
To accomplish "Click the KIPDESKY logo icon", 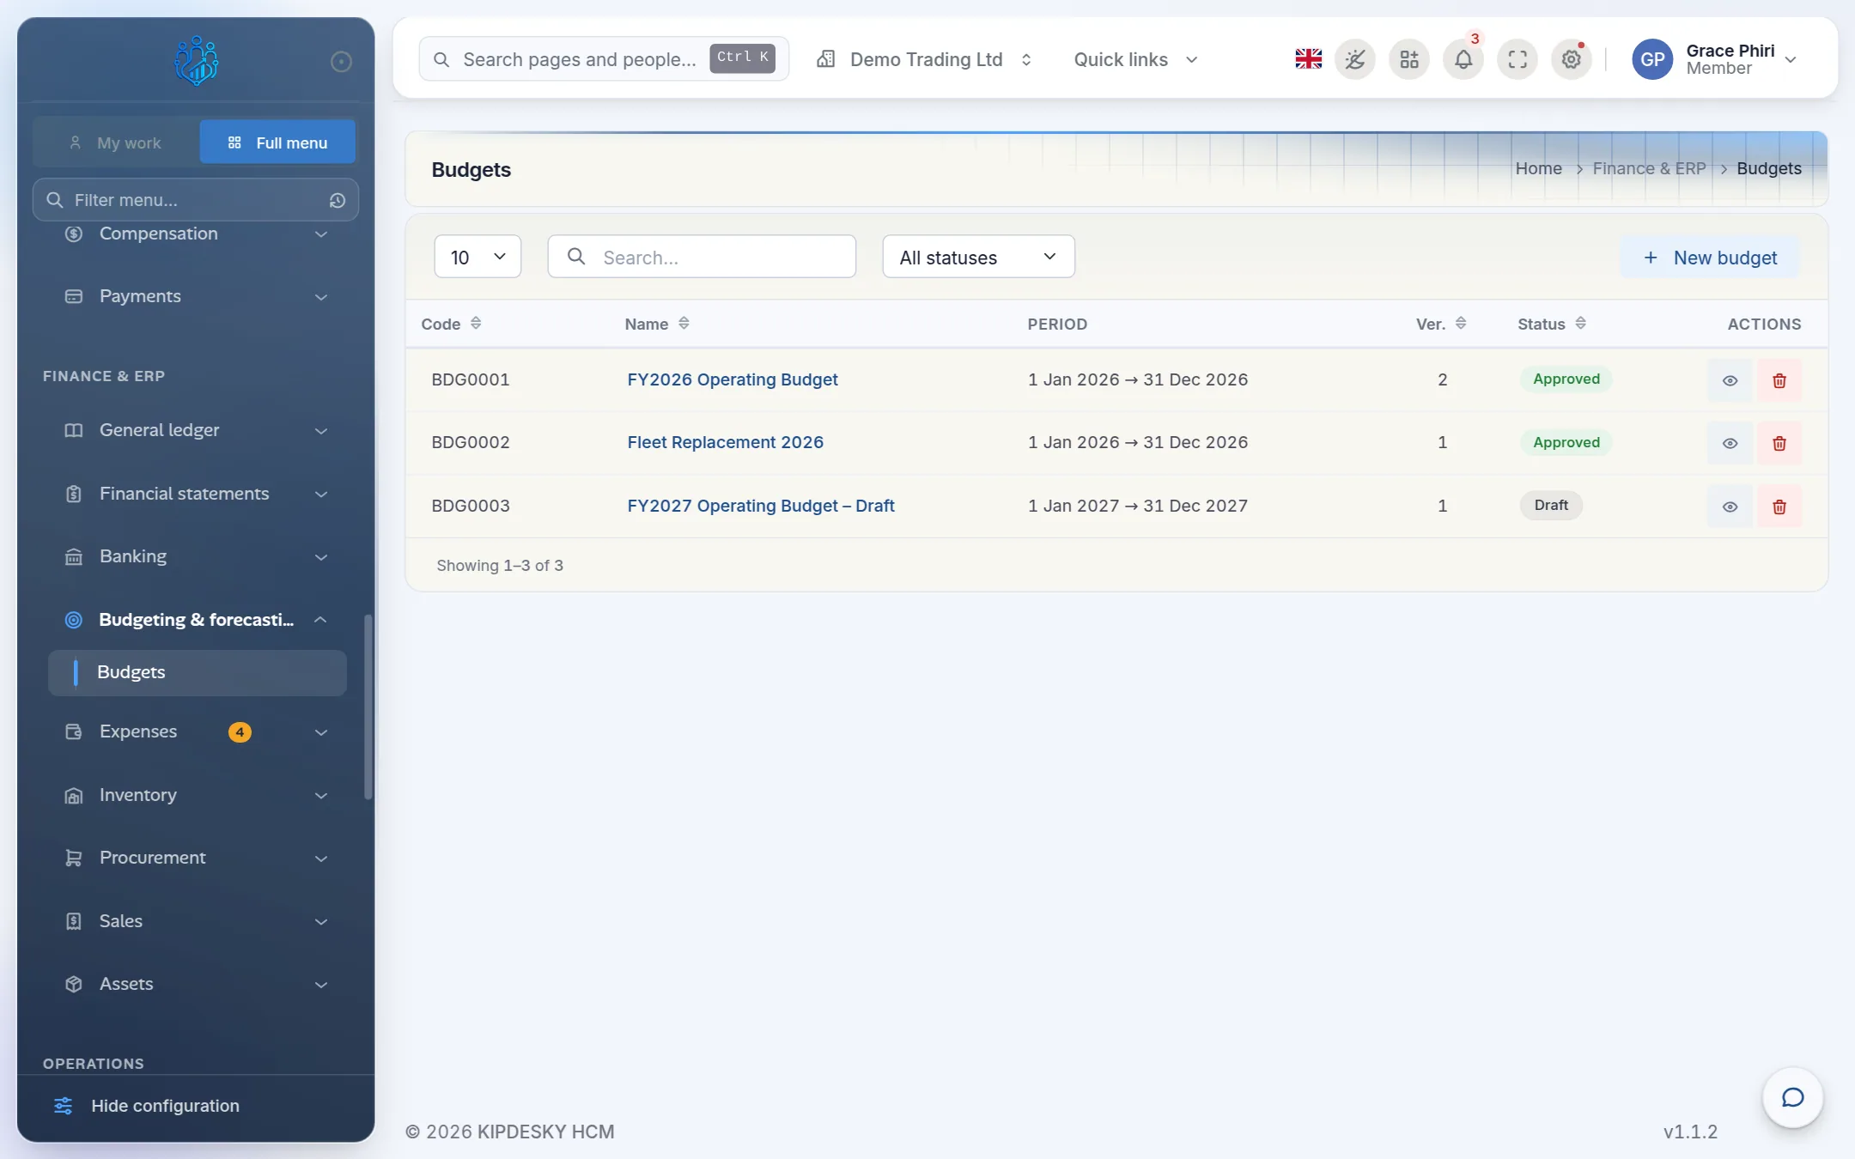I will pyautogui.click(x=196, y=60).
